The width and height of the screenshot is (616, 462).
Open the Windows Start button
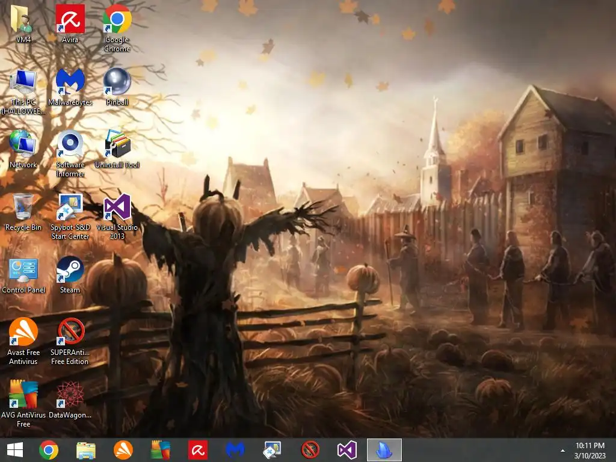click(15, 450)
